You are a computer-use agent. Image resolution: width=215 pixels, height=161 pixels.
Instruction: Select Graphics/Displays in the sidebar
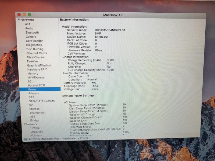(39, 65)
